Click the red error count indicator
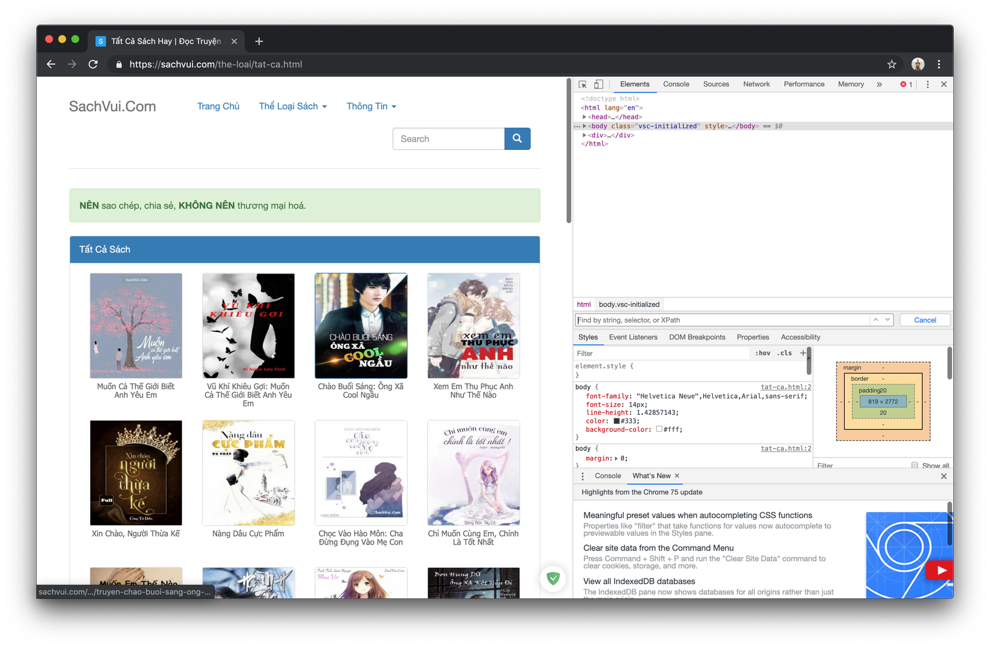Image resolution: width=990 pixels, height=647 pixels. (906, 85)
